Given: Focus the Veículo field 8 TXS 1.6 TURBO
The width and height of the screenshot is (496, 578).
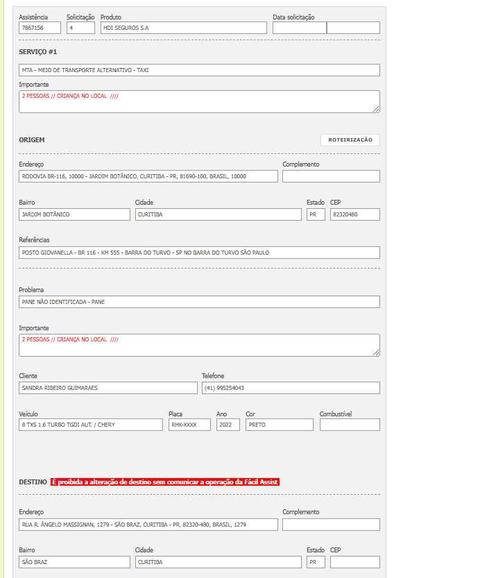Looking at the screenshot, I should pyautogui.click(x=91, y=425).
